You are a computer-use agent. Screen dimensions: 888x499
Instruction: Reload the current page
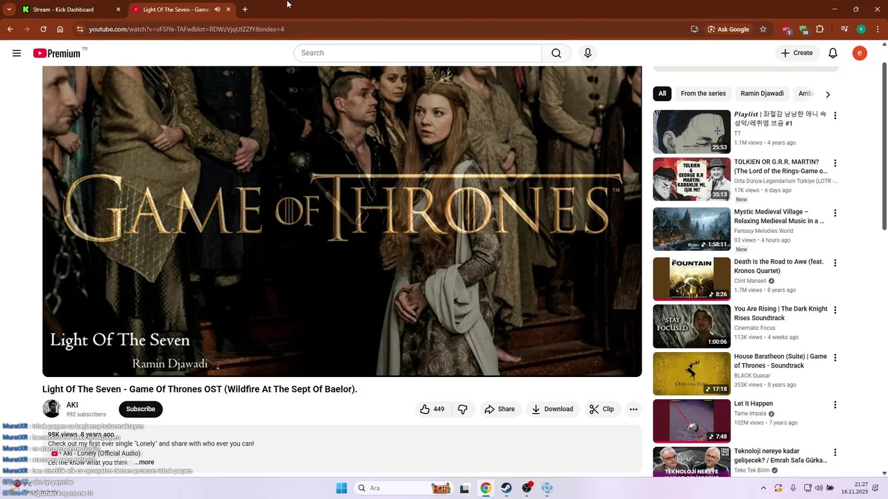(43, 29)
